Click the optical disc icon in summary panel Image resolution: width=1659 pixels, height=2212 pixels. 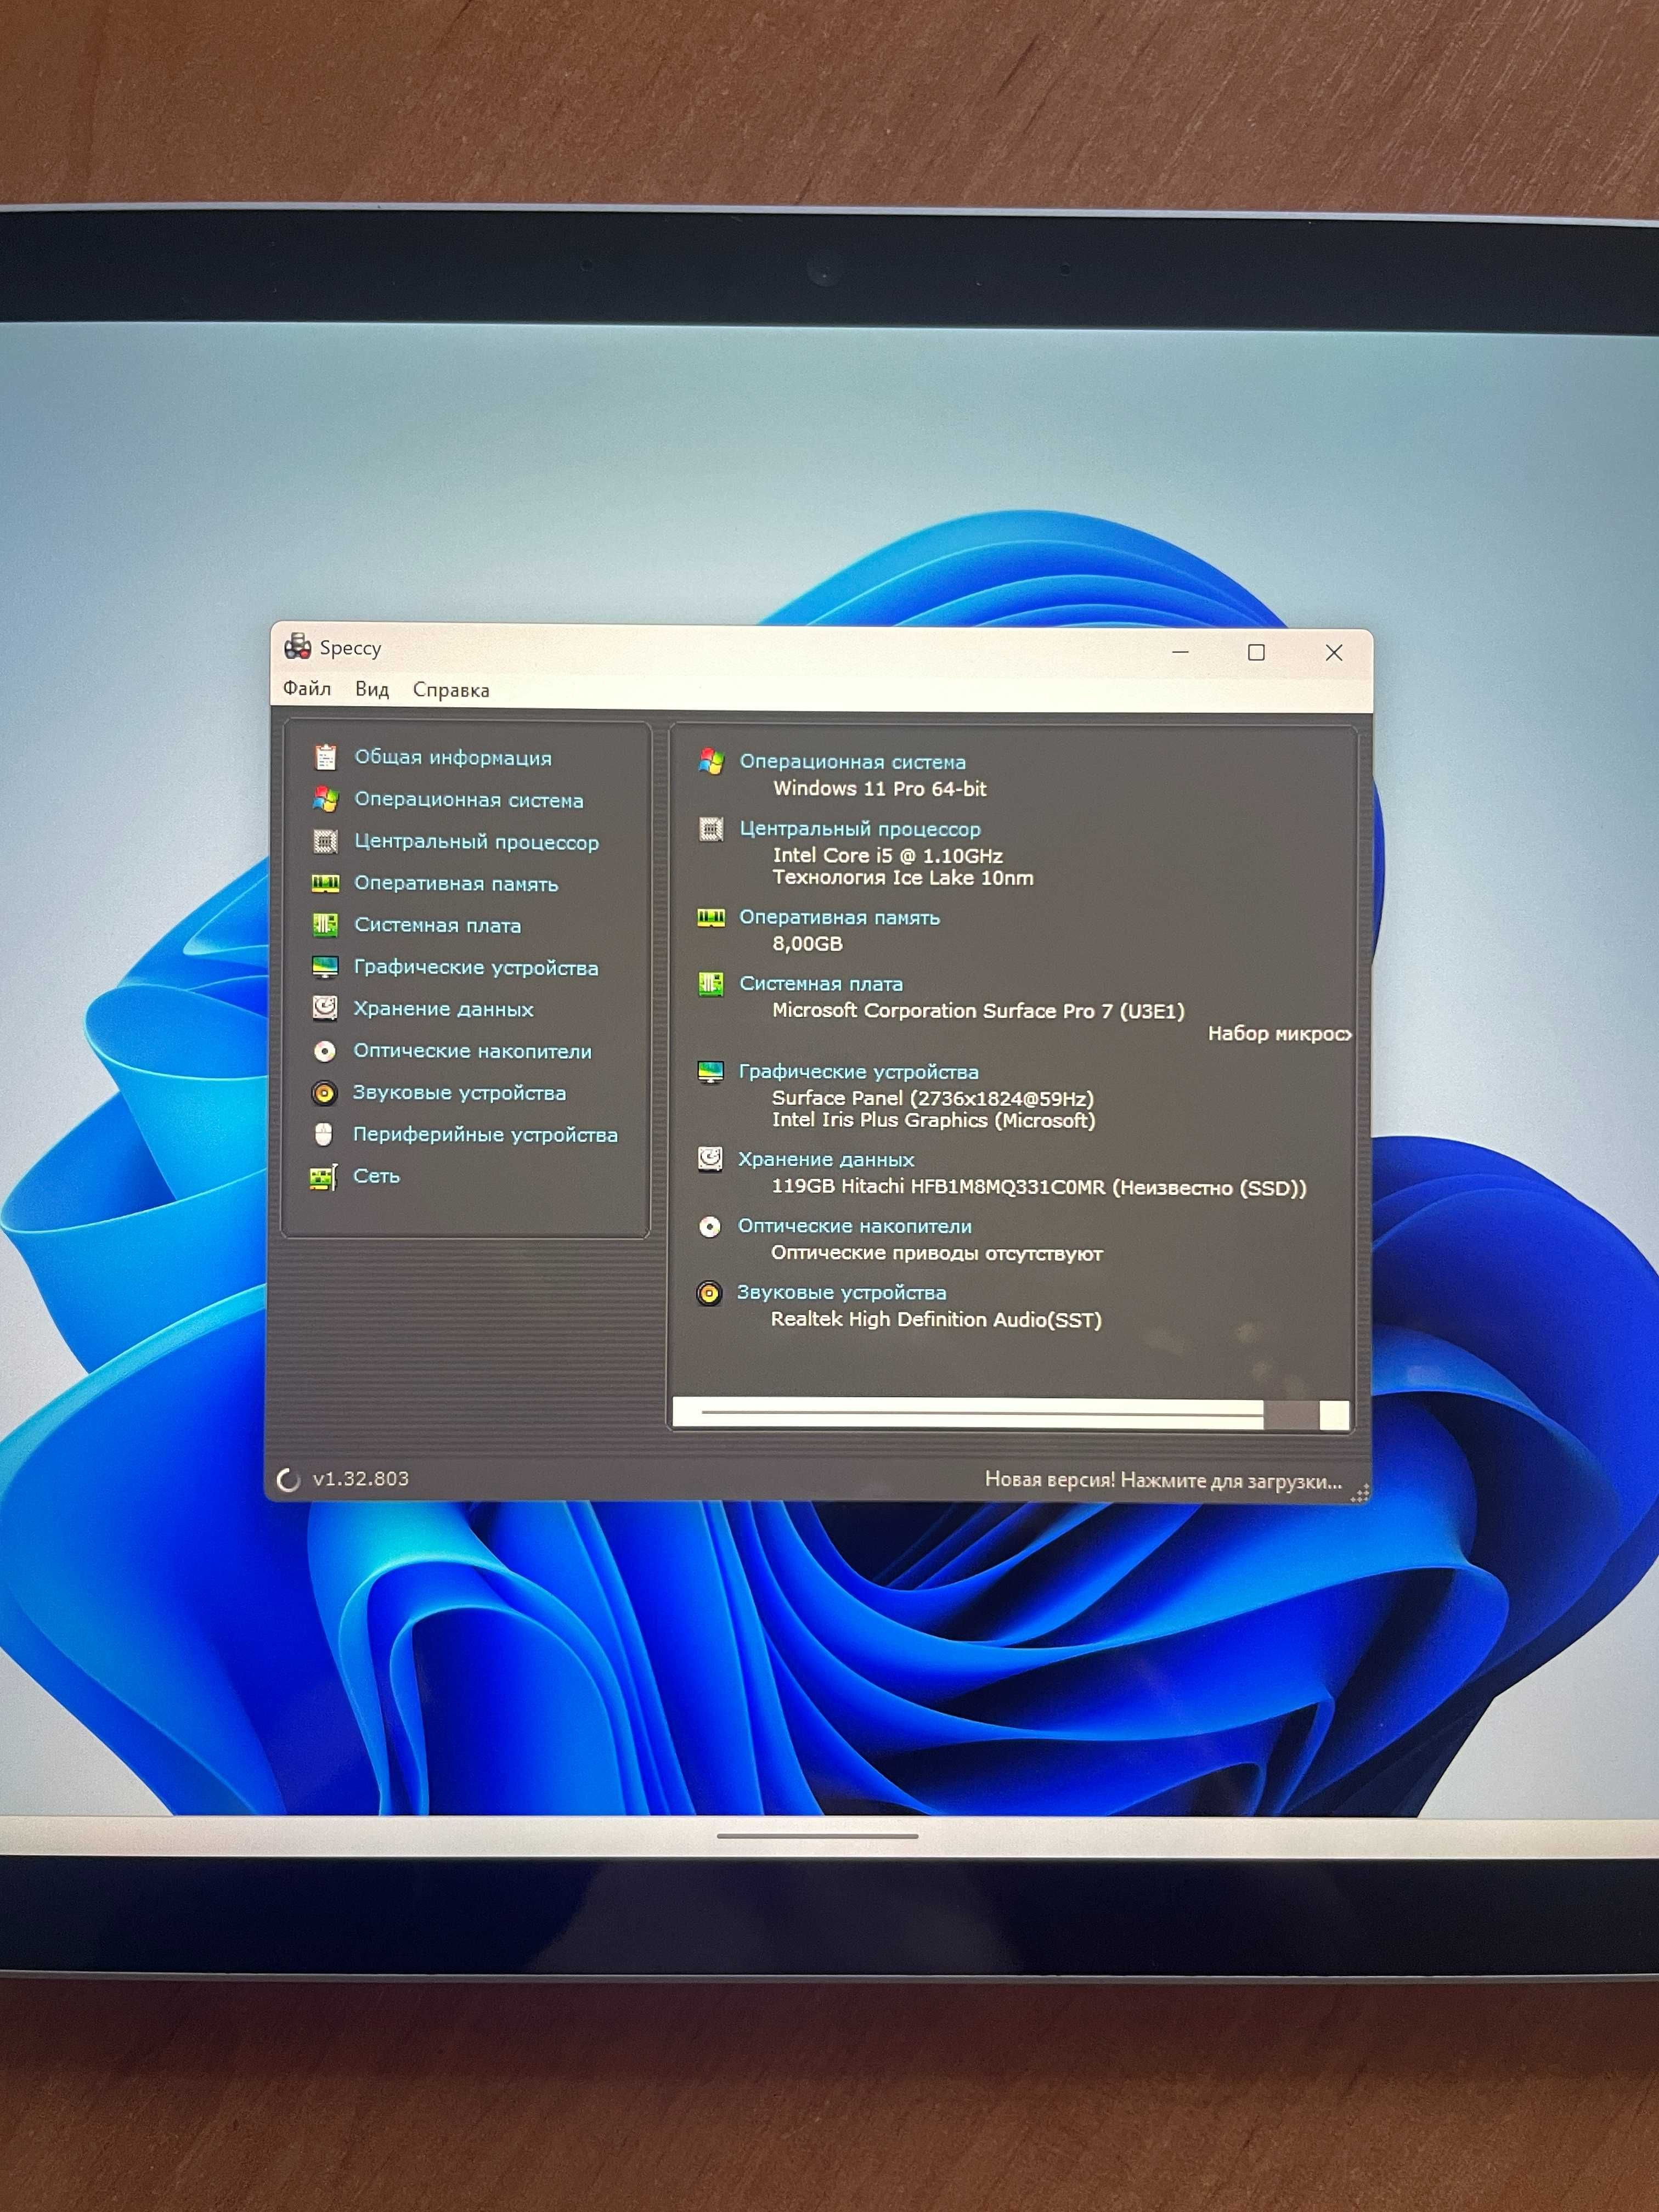coord(709,1226)
